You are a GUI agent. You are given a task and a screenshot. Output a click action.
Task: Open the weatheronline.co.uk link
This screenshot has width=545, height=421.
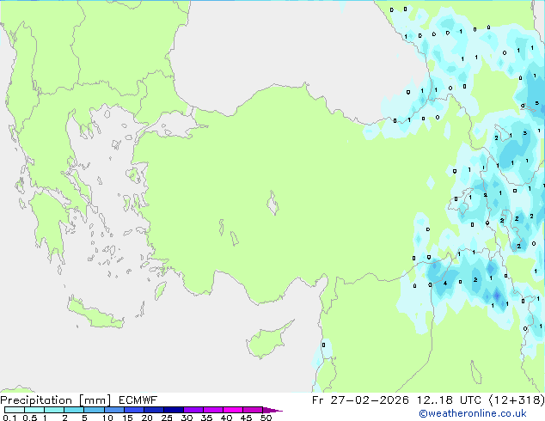click(473, 413)
